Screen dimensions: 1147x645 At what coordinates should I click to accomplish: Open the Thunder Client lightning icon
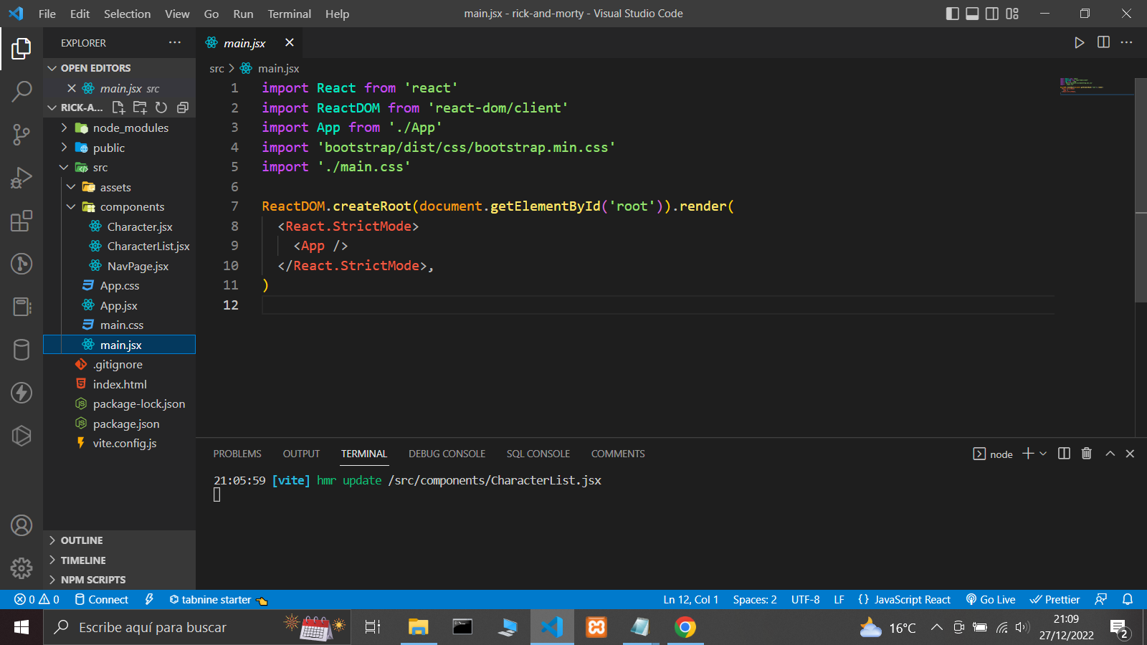(x=22, y=393)
